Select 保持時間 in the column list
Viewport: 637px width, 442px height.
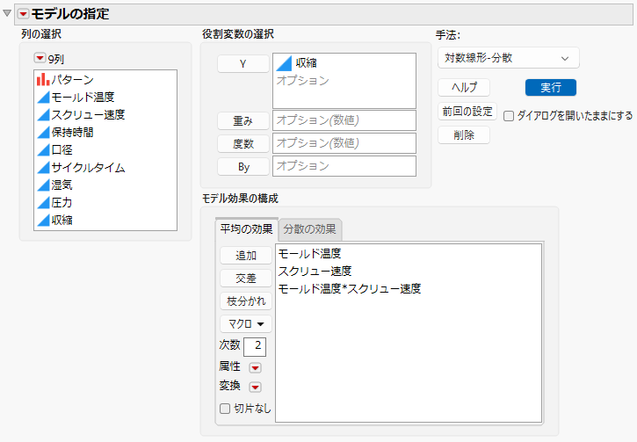pos(72,133)
